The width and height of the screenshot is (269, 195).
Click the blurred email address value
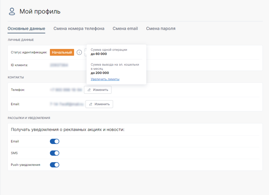(x=67, y=104)
